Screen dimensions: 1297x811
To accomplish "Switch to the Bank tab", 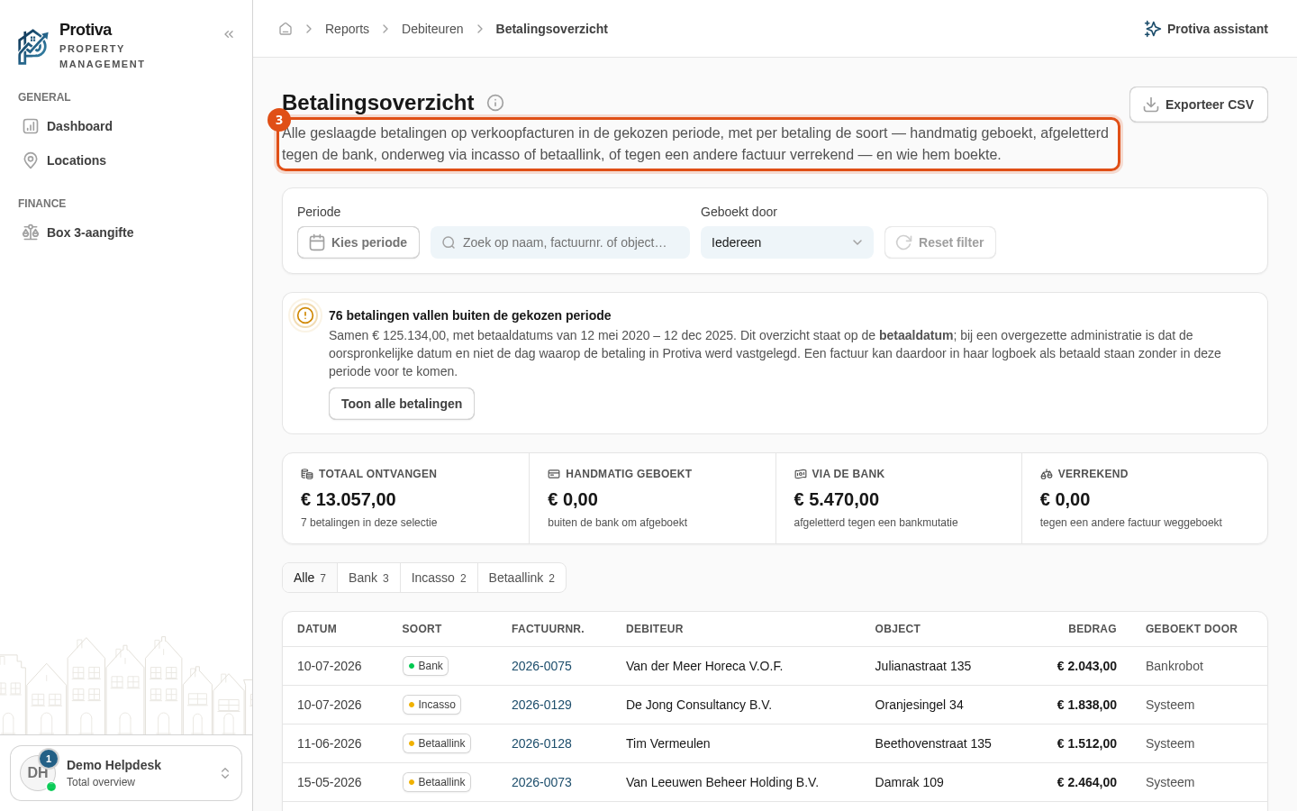I will click(368, 578).
